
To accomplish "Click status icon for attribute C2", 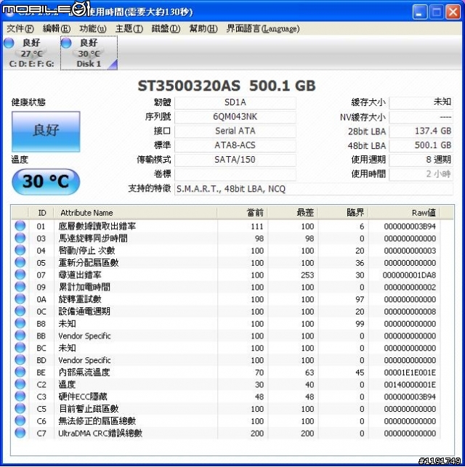I will click(x=20, y=384).
